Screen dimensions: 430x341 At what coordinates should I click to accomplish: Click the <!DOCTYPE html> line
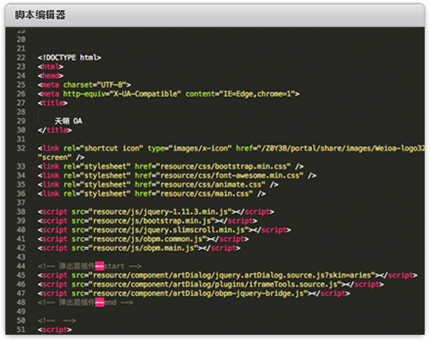[70, 57]
